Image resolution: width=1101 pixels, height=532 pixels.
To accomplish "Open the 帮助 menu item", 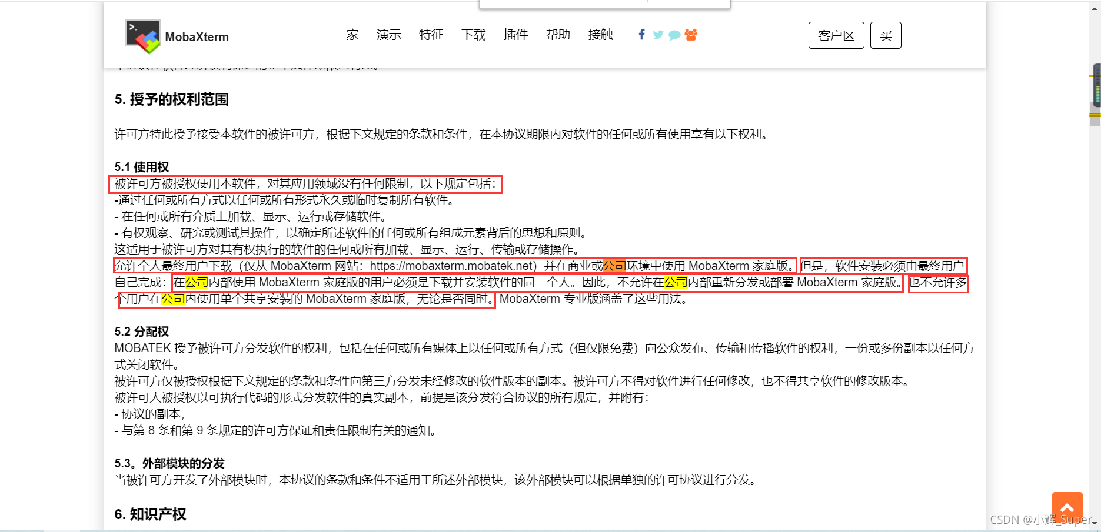I will click(x=558, y=35).
